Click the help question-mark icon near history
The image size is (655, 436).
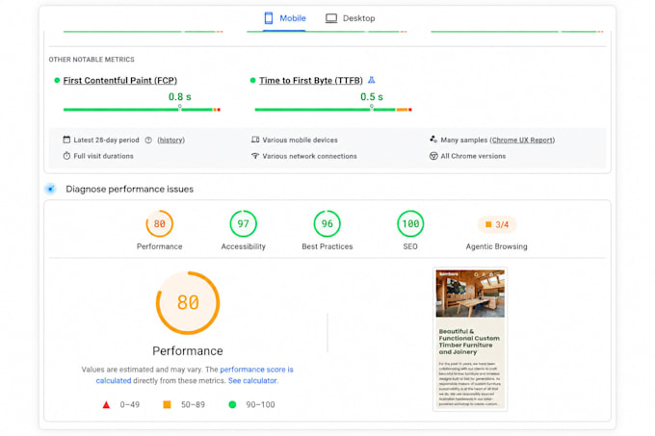coord(148,141)
